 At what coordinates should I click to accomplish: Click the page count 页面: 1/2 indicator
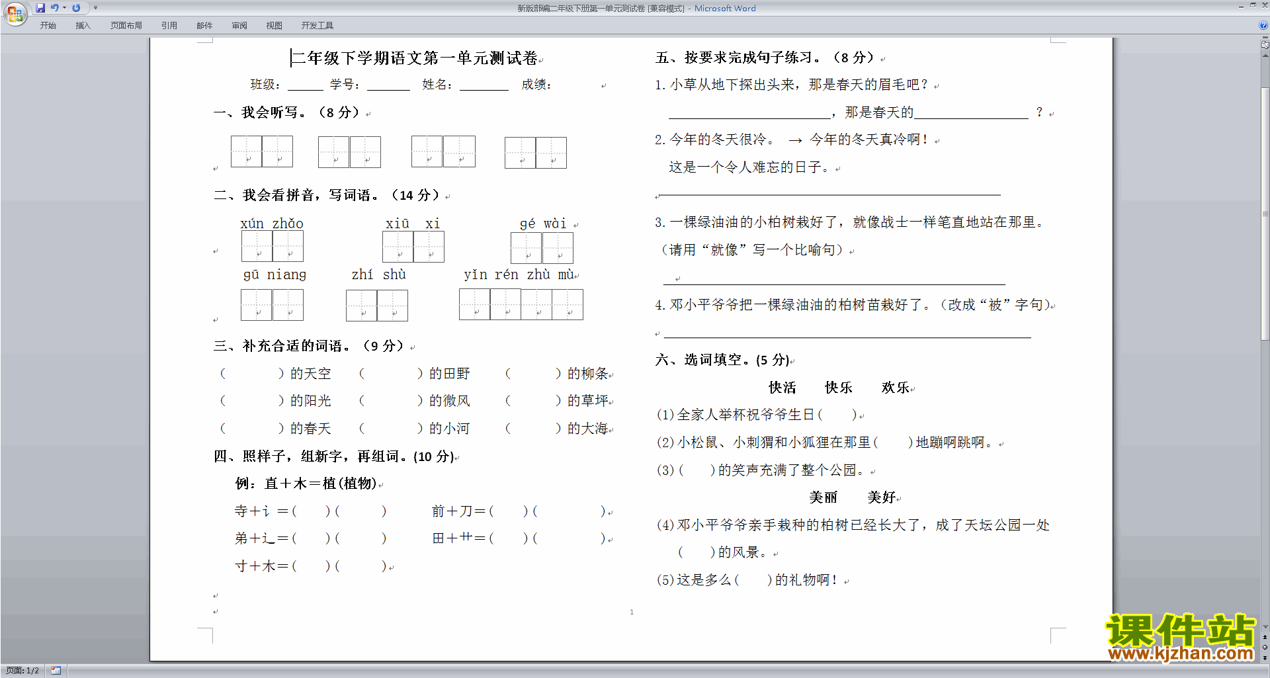click(22, 670)
